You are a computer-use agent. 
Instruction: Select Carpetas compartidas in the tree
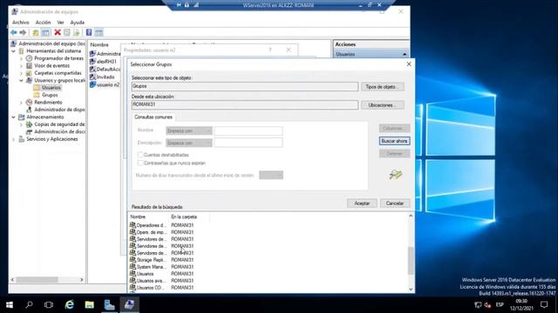[58, 73]
